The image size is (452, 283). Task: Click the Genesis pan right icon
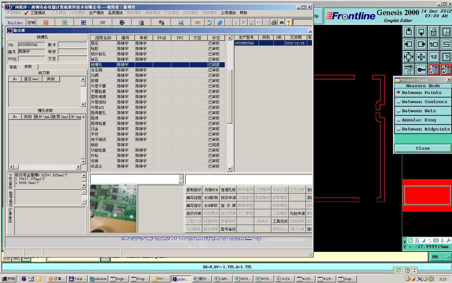click(x=421, y=44)
